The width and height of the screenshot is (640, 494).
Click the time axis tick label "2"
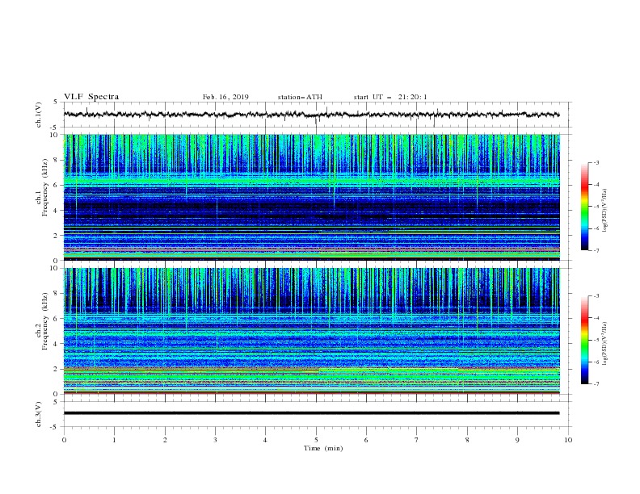(x=165, y=440)
